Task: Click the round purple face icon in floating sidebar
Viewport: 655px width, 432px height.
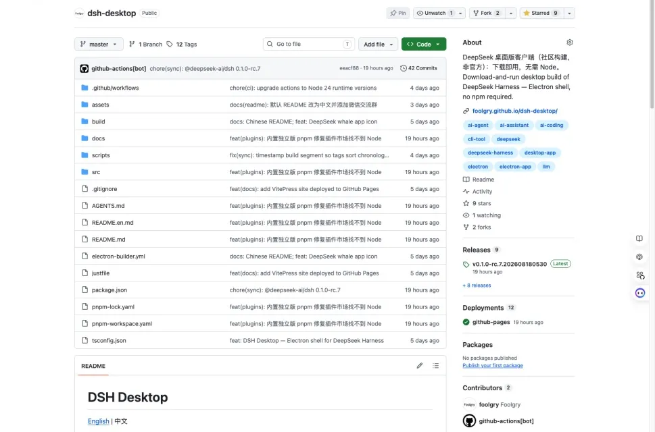Action: click(640, 293)
